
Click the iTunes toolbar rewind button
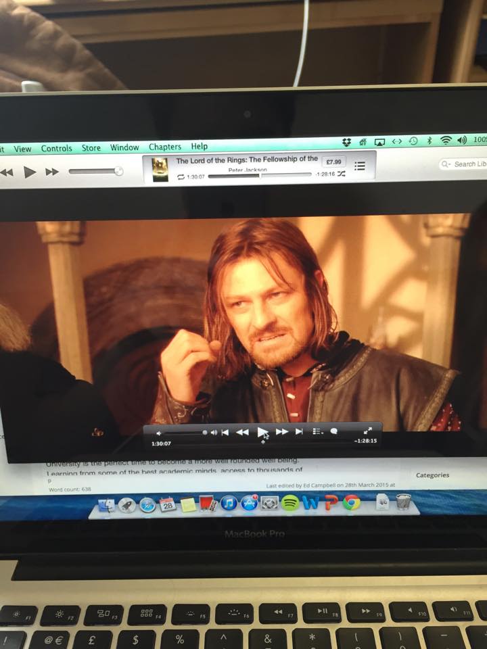[x=6, y=172]
